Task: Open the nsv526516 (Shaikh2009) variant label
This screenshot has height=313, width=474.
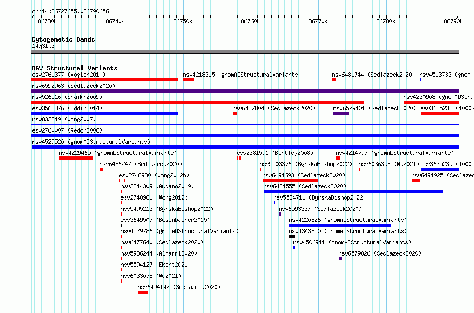Action: click(67, 97)
